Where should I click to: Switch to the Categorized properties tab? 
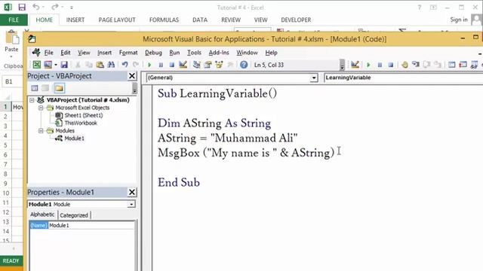[x=74, y=215]
